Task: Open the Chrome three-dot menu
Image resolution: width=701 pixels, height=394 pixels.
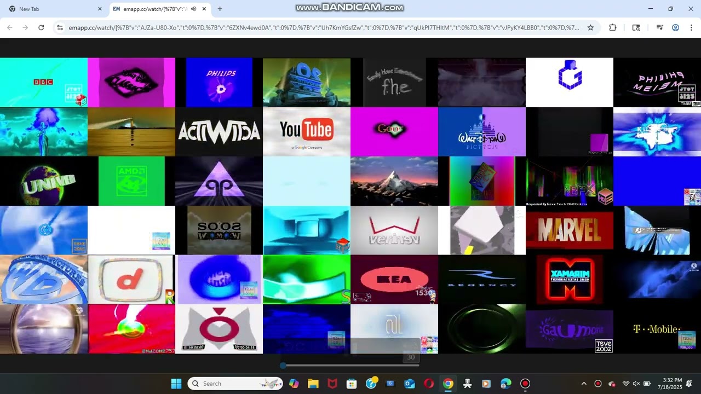Action: [691, 27]
